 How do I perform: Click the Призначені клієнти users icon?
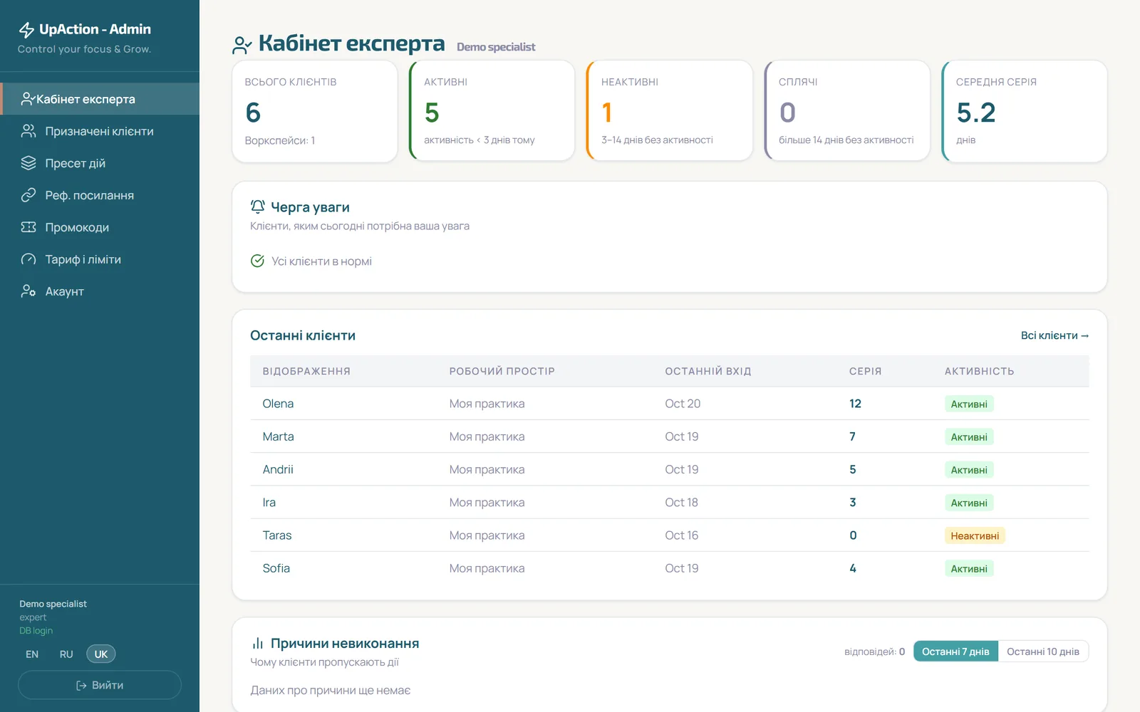pyautogui.click(x=28, y=131)
